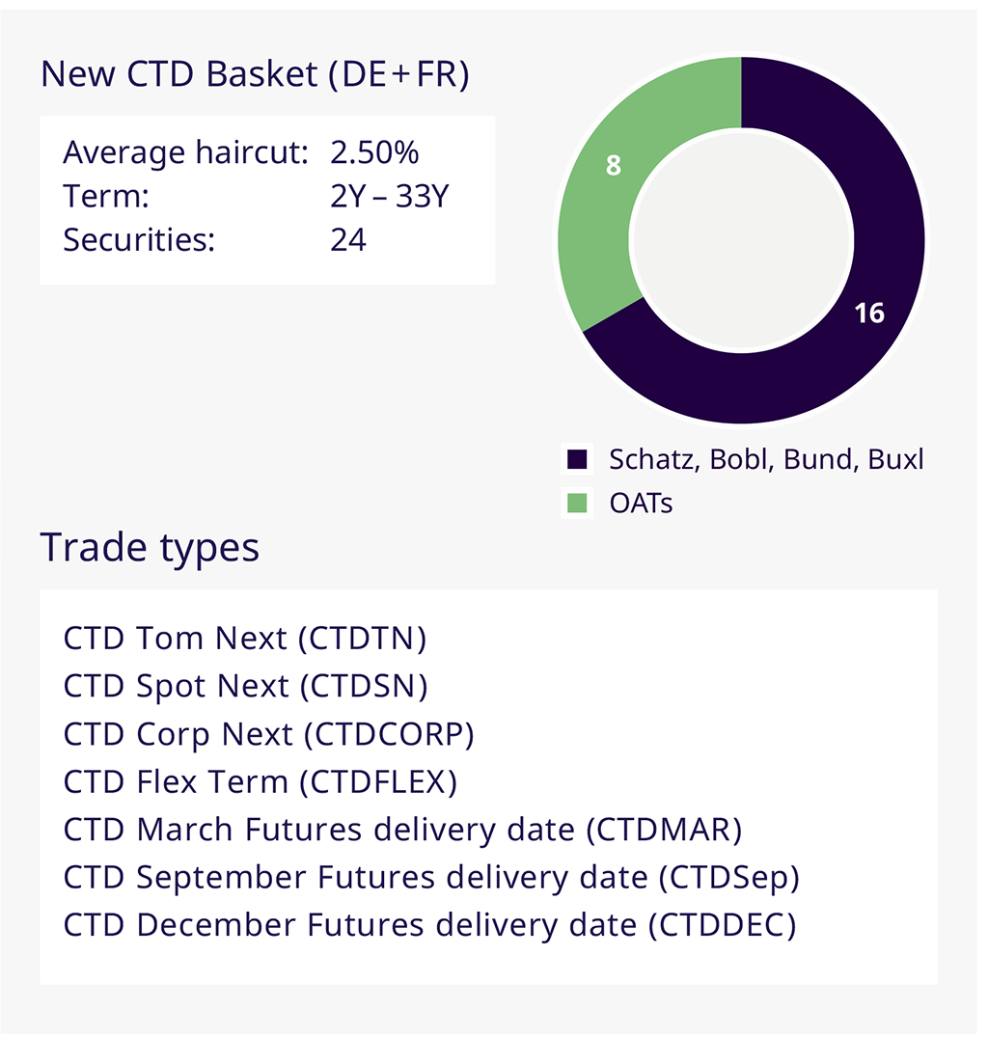Choose 'CTD Flex Term (CTDFLEX)' entry
The width and height of the screenshot is (988, 1037).
[x=260, y=781]
